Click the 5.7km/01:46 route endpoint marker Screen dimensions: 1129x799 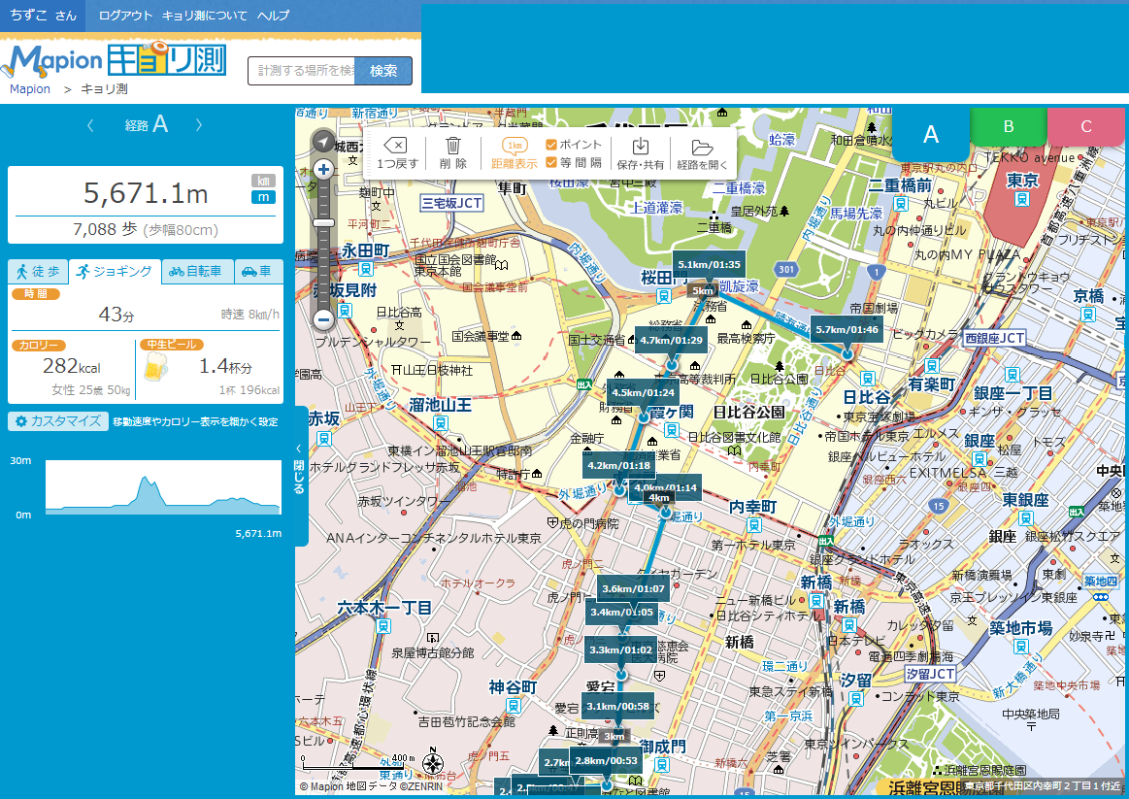click(847, 353)
